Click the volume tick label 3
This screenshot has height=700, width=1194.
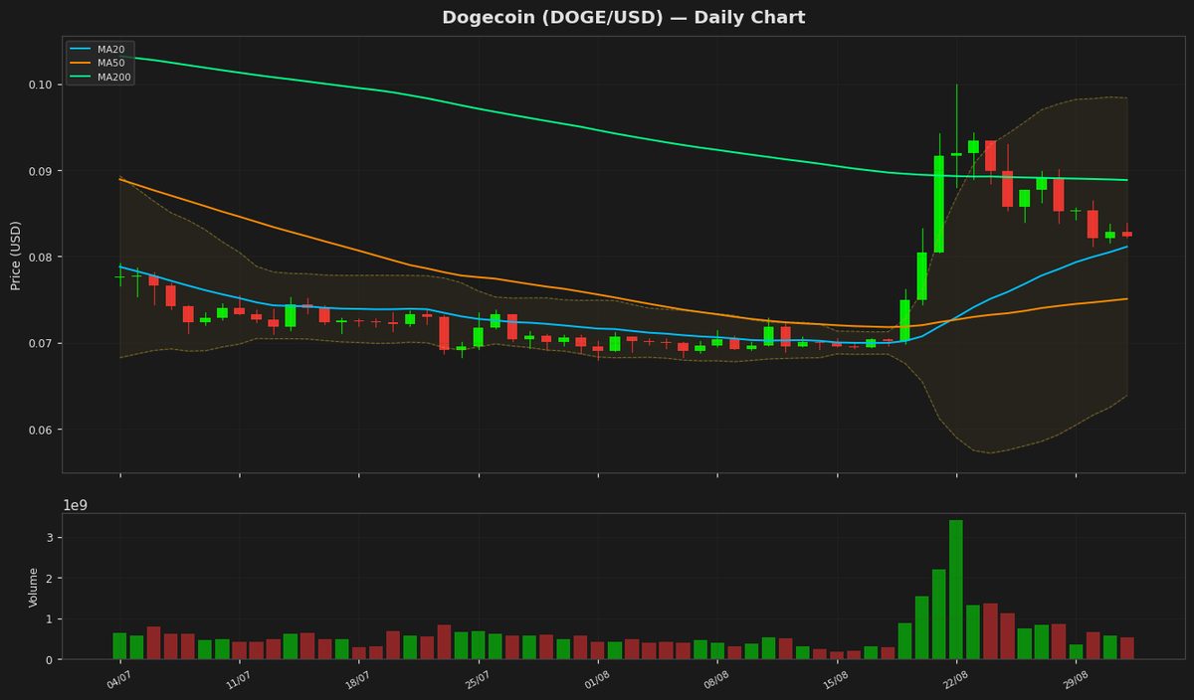click(x=51, y=538)
